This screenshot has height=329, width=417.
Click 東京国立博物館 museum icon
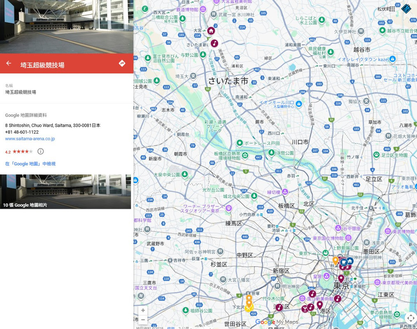[348, 238]
